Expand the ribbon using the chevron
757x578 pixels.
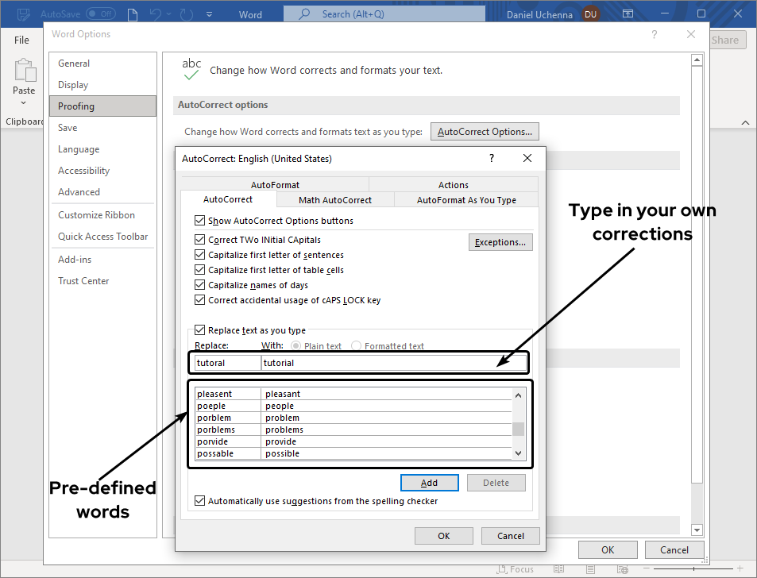[745, 122]
